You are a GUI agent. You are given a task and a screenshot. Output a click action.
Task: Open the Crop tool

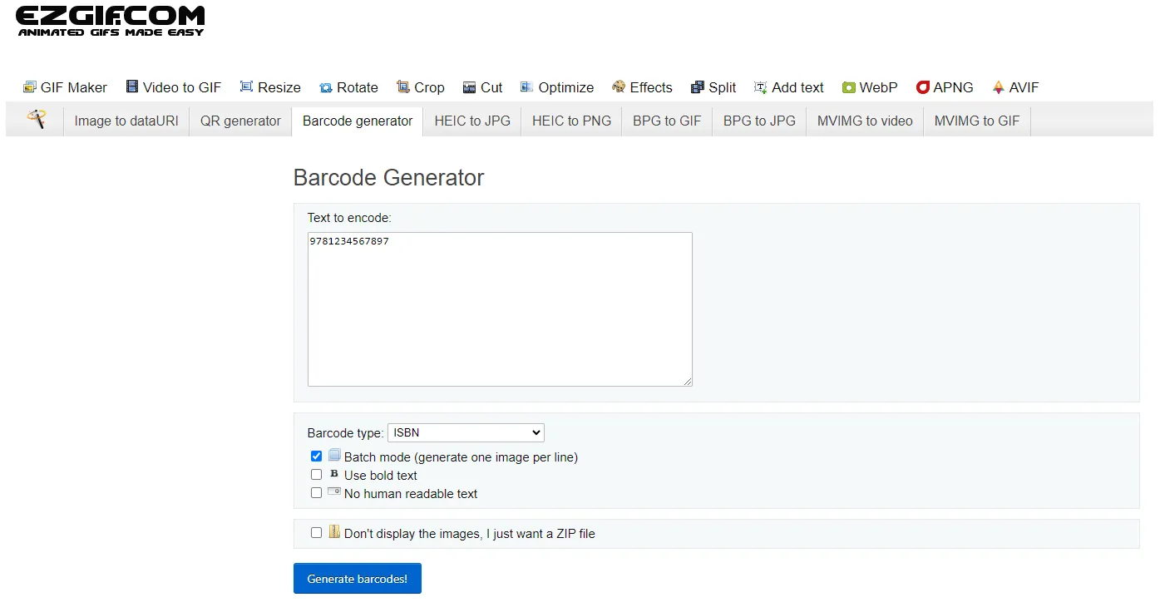tap(420, 87)
